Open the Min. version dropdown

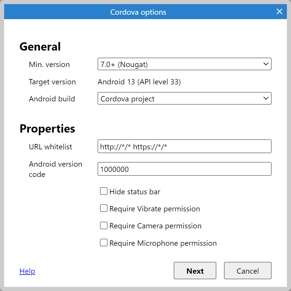point(184,64)
